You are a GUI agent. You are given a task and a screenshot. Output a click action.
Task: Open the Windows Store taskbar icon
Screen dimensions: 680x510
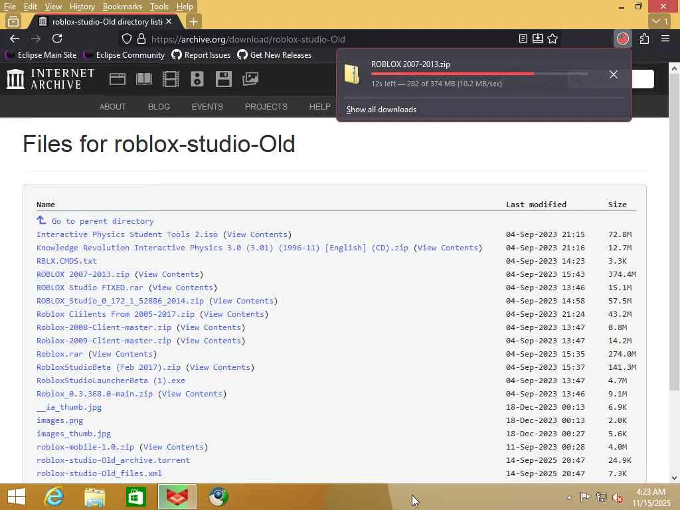(x=135, y=497)
